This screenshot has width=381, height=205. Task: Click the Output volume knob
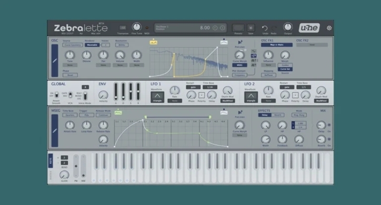pos(288,27)
